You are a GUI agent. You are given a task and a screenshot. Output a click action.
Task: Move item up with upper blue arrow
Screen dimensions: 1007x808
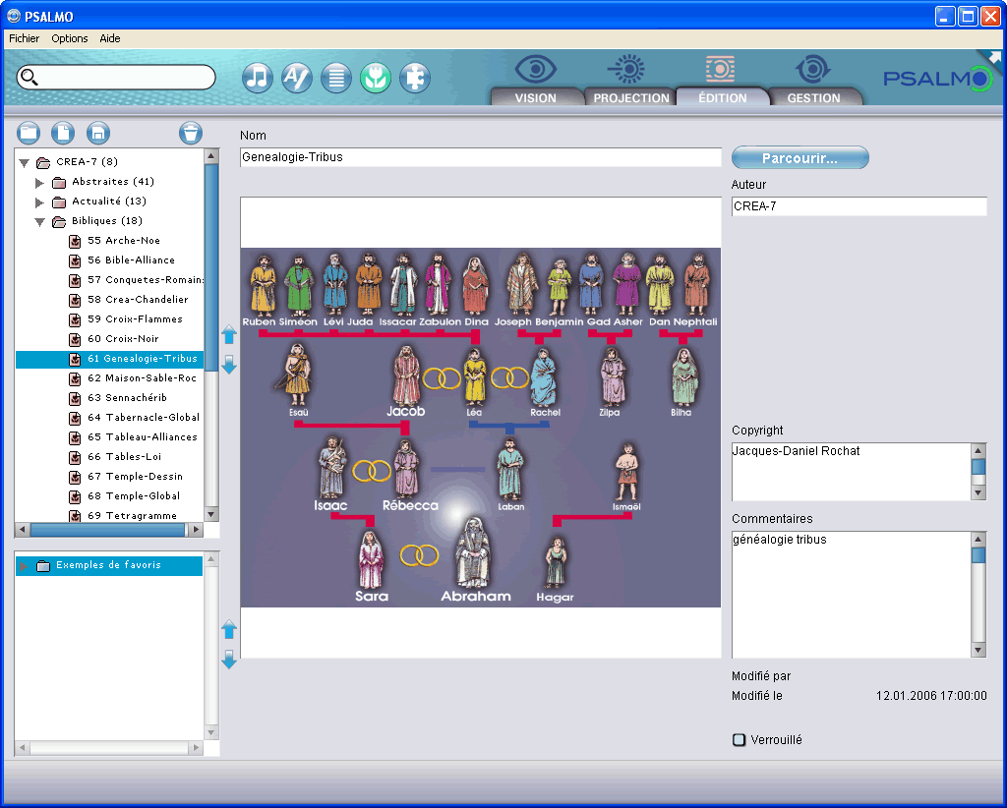[x=229, y=334]
